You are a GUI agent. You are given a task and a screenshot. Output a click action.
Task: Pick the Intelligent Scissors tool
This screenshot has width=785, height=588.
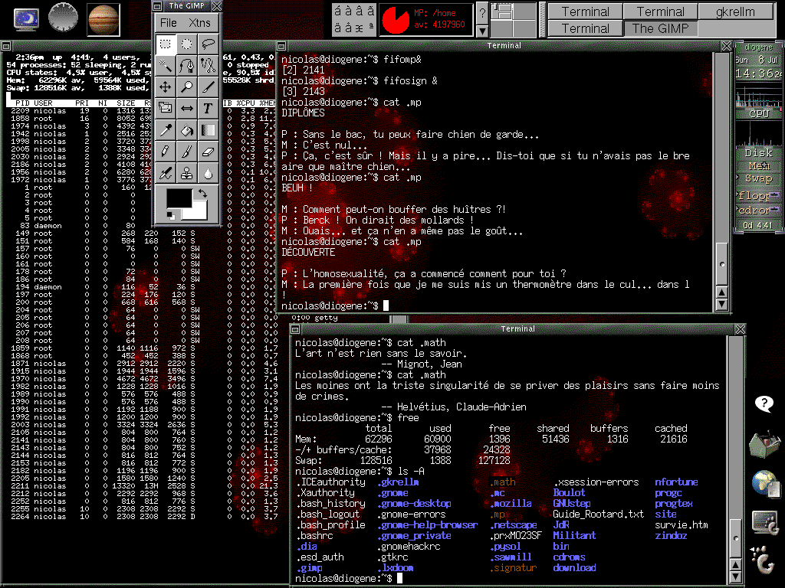click(x=208, y=66)
